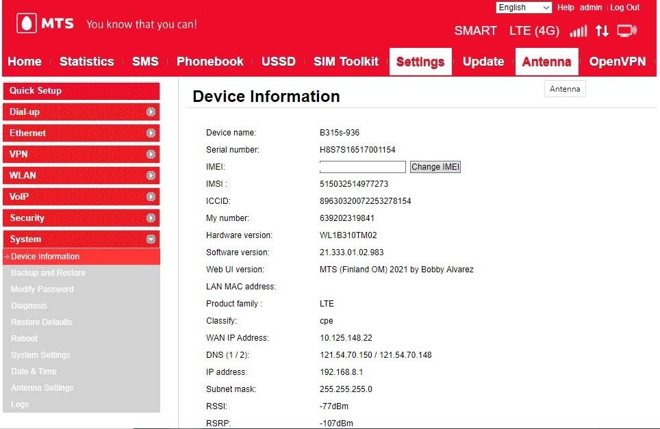This screenshot has width=660, height=429.
Task: Expand the VPN sidebar arrow
Action: coord(151,155)
